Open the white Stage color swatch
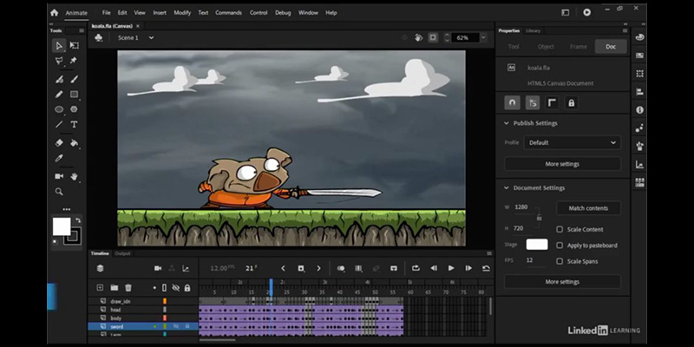694x347 pixels. pos(537,245)
